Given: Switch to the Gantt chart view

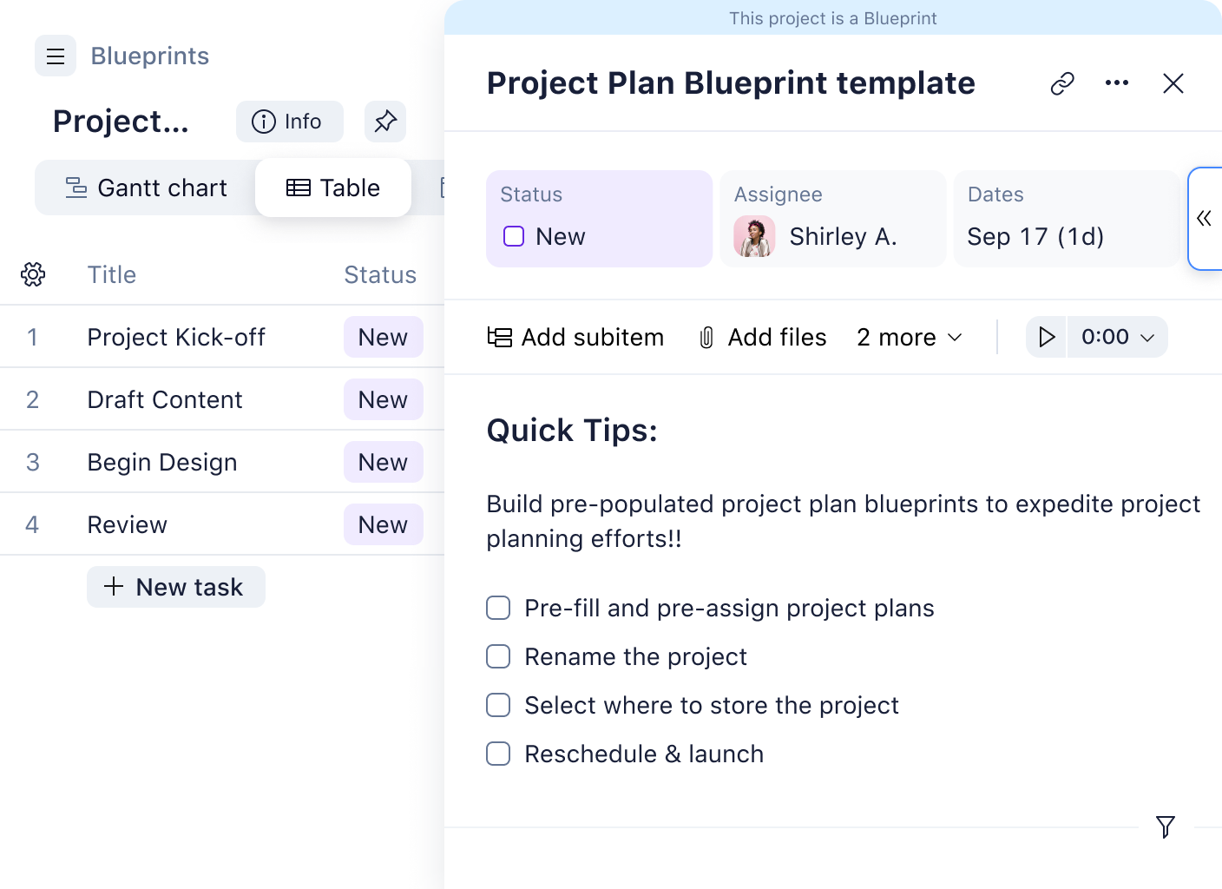Looking at the screenshot, I should tap(148, 188).
